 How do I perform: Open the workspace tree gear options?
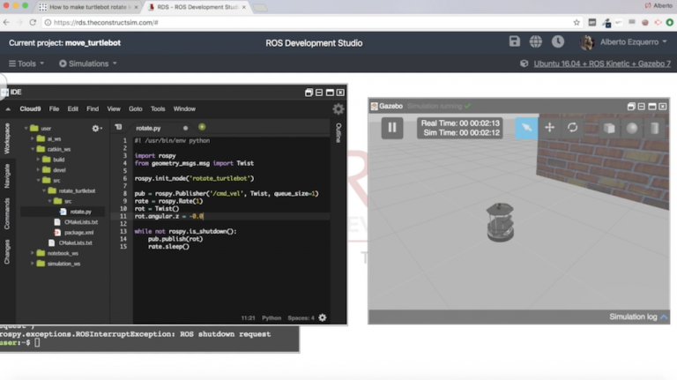(96, 128)
